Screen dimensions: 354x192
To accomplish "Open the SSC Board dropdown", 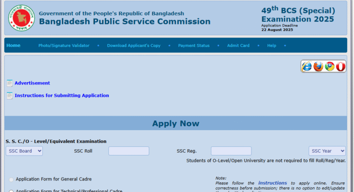I will [x=24, y=151].
